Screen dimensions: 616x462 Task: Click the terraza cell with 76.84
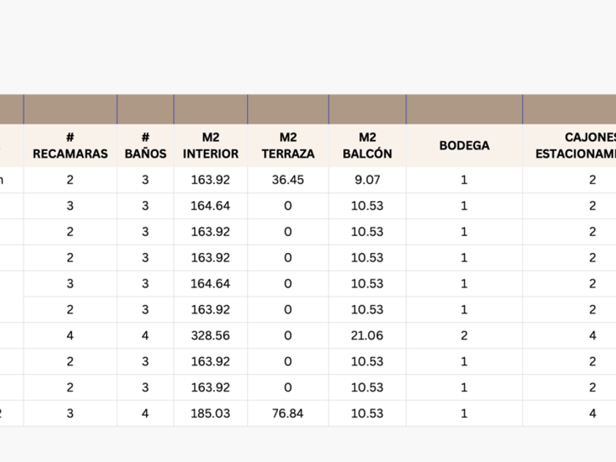click(x=287, y=414)
